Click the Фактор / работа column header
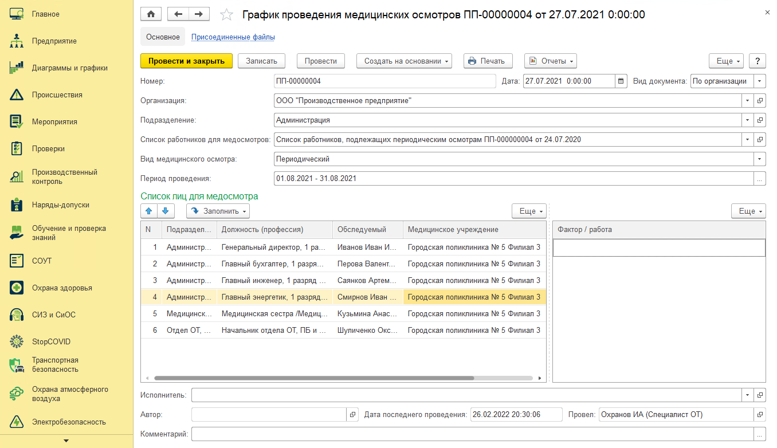 click(659, 230)
